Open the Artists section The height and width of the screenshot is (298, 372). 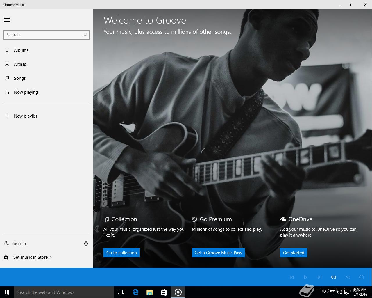46,64
